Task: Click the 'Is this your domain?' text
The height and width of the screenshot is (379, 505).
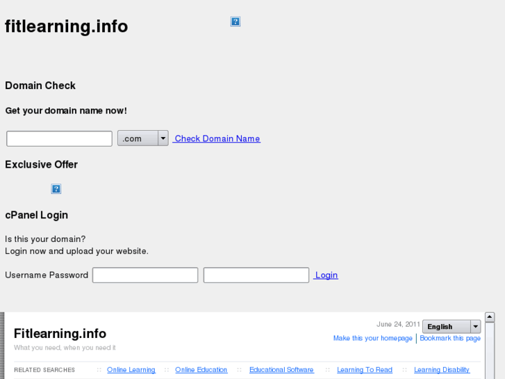Action: [45, 239]
